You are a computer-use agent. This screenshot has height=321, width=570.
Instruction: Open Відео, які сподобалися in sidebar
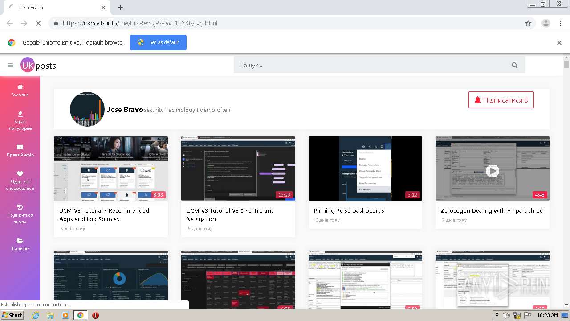(20, 181)
